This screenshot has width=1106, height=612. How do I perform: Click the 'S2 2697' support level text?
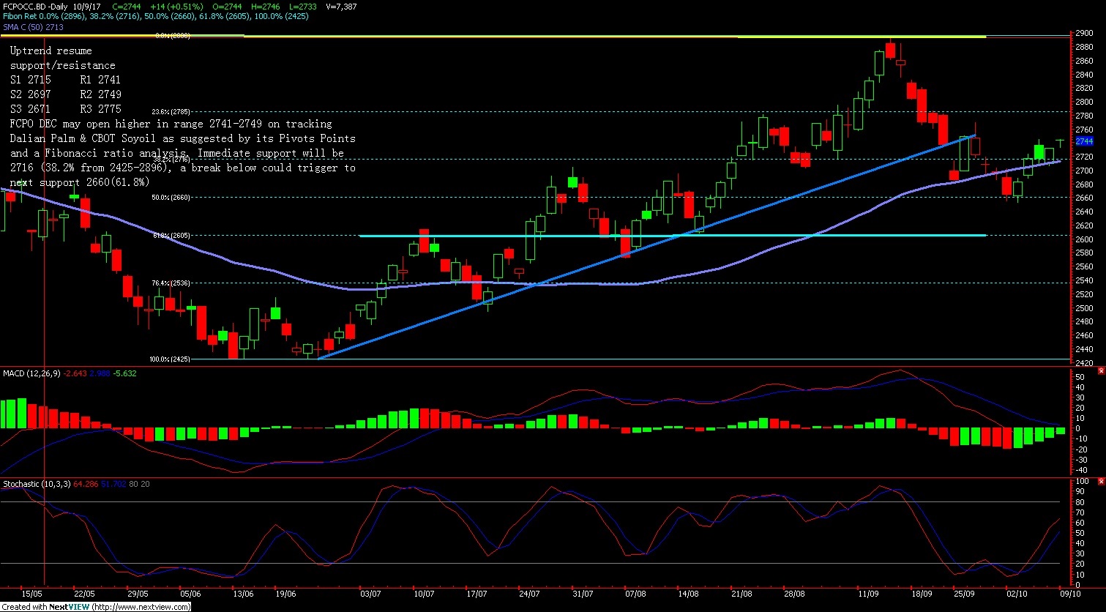(x=31, y=94)
